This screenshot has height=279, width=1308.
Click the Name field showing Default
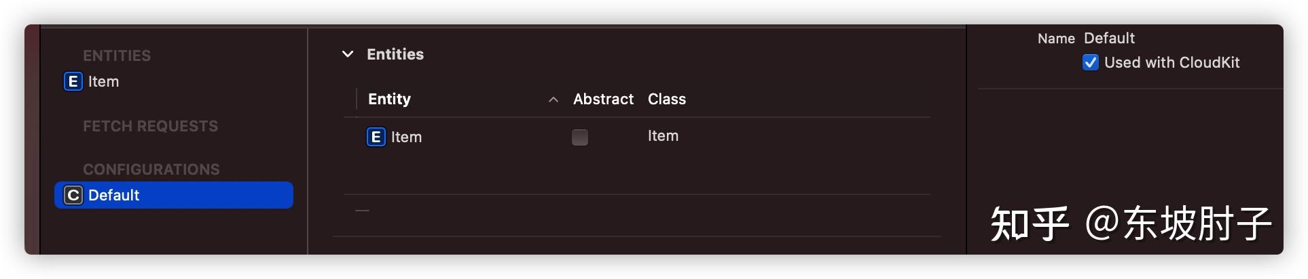[x=1109, y=38]
